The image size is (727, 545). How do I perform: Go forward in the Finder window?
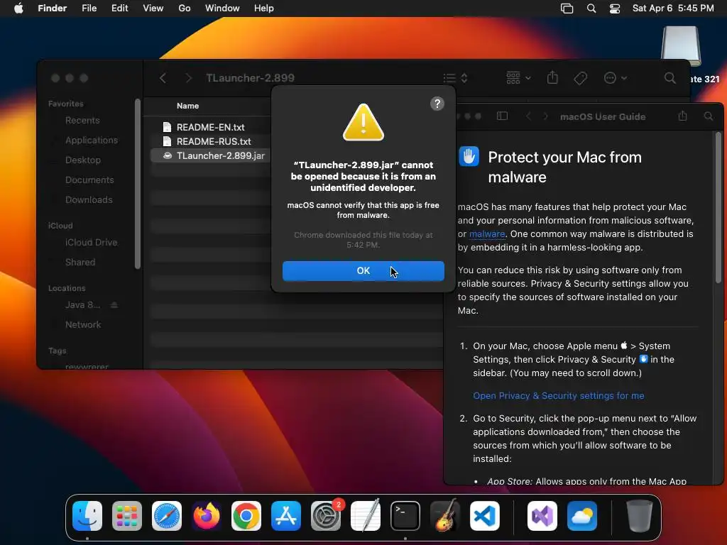pos(188,78)
